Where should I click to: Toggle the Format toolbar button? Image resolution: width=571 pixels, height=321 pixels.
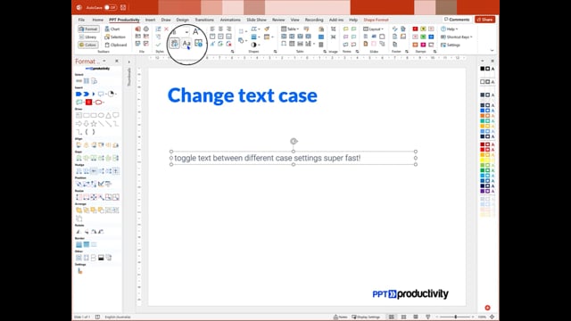tap(88, 29)
